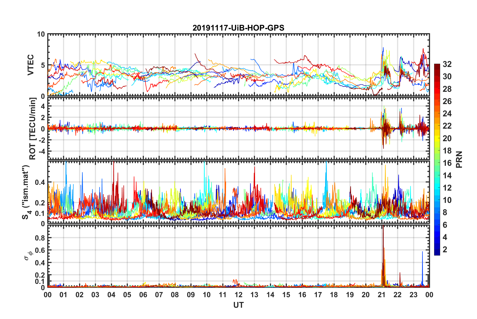Click VTEC axis tick label 10
This screenshot has height=319, width=477.
[41, 34]
